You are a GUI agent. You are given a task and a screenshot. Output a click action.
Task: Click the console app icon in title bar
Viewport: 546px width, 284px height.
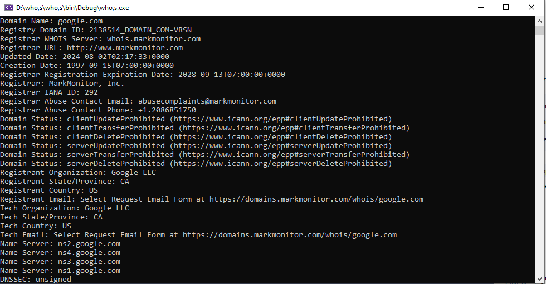tap(9, 7)
